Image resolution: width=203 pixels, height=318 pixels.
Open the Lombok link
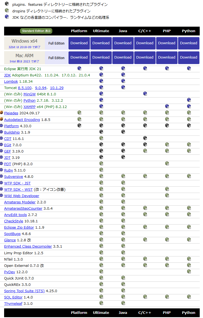pos(11,82)
